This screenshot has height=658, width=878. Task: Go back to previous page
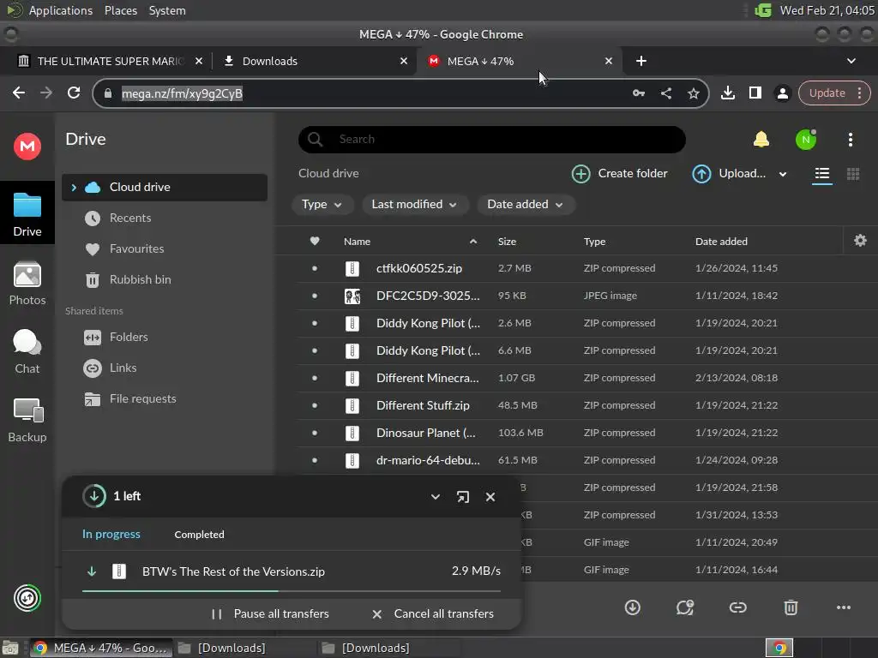click(19, 93)
